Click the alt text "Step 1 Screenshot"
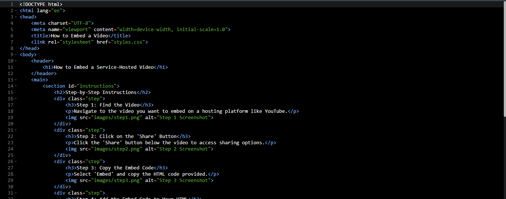The width and height of the screenshot is (506, 199). 184,118
